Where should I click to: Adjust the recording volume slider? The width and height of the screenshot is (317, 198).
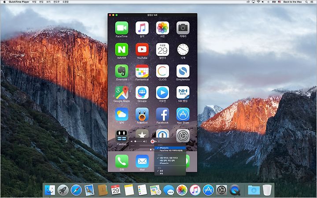point(139,141)
